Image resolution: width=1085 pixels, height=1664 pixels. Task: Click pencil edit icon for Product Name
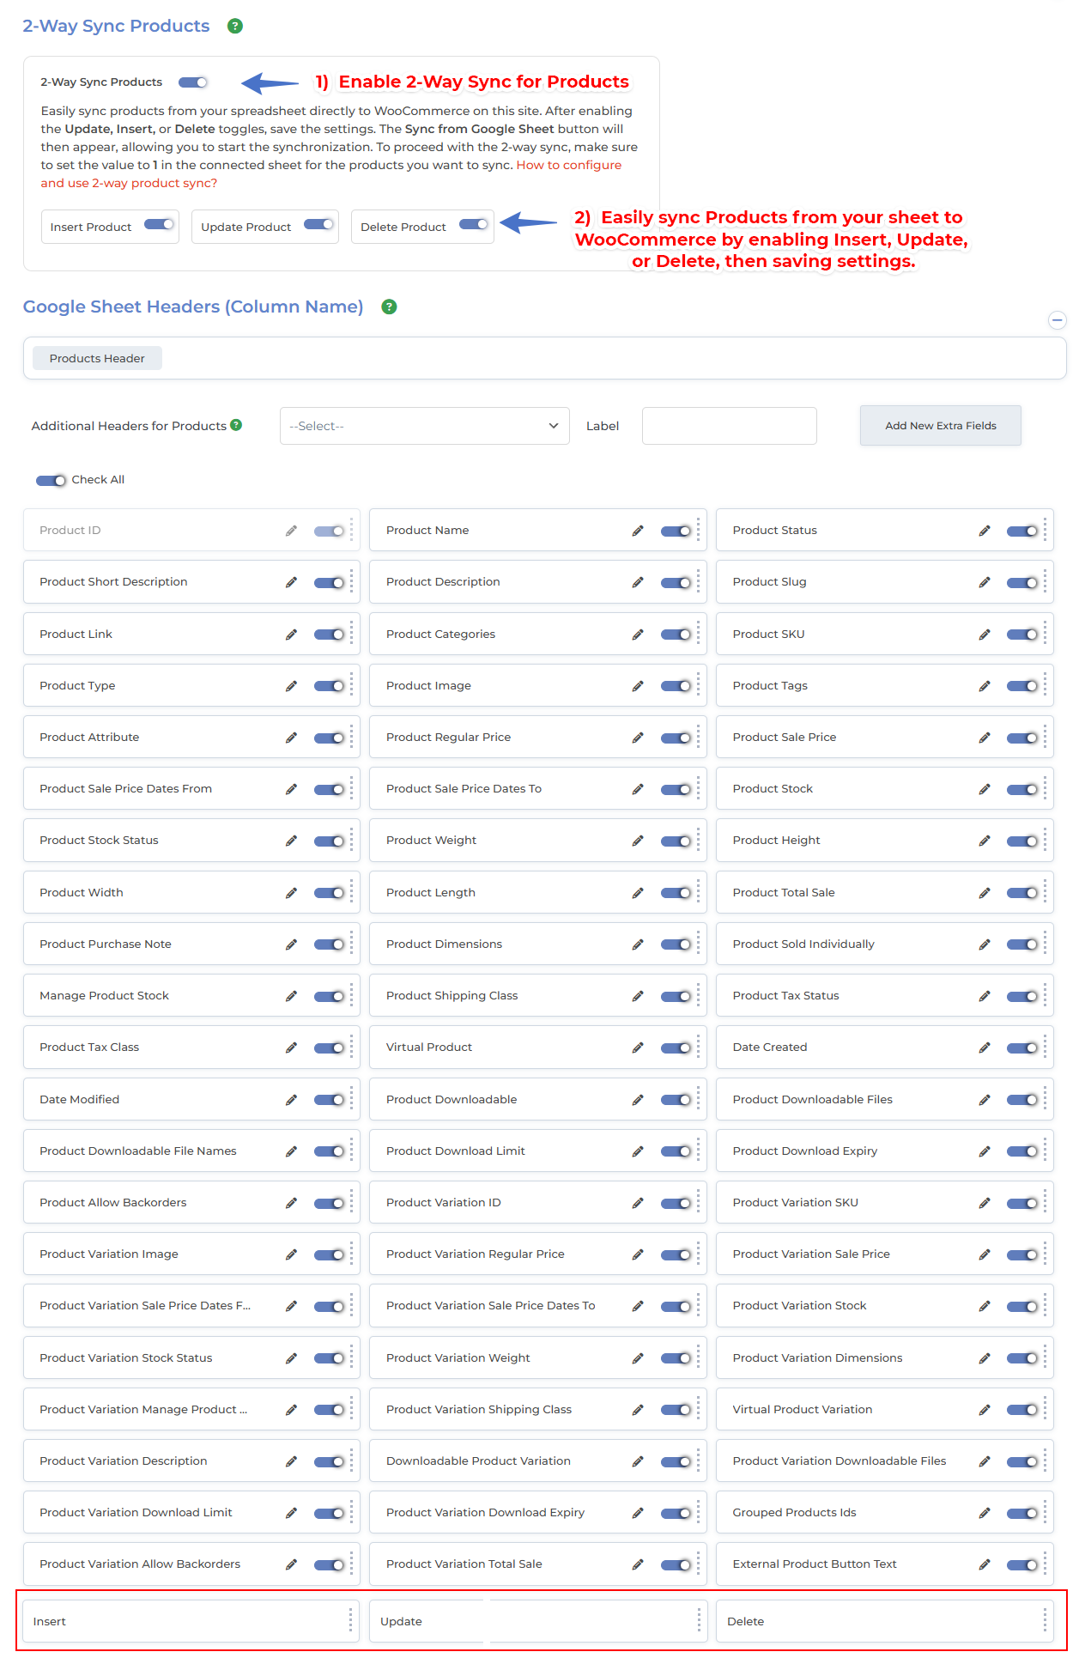tap(638, 531)
